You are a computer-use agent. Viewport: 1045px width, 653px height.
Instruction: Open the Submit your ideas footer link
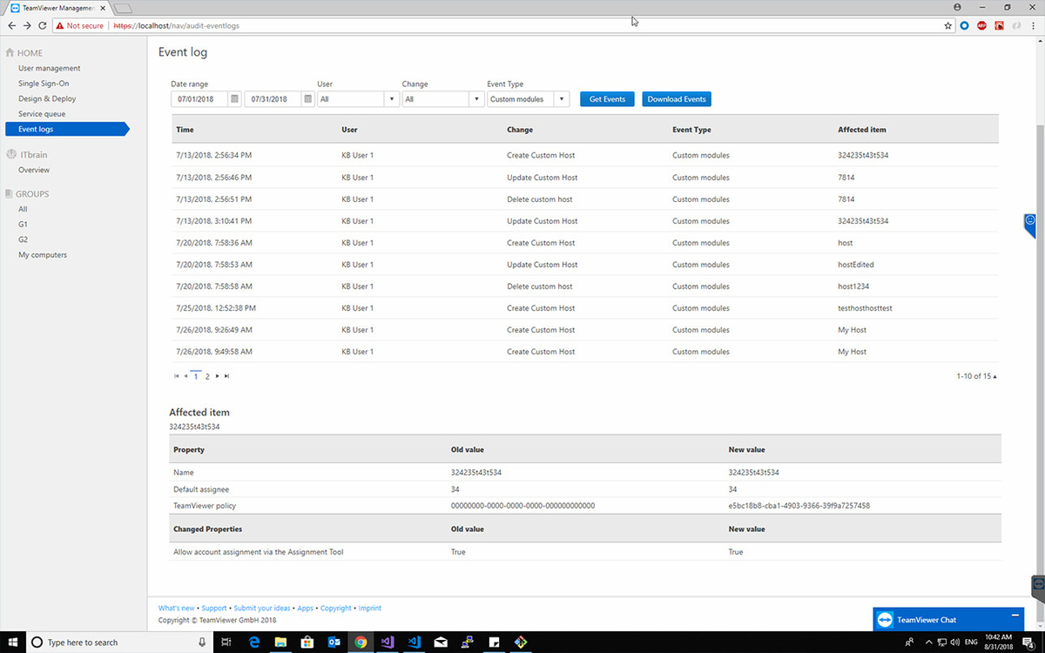[262, 608]
